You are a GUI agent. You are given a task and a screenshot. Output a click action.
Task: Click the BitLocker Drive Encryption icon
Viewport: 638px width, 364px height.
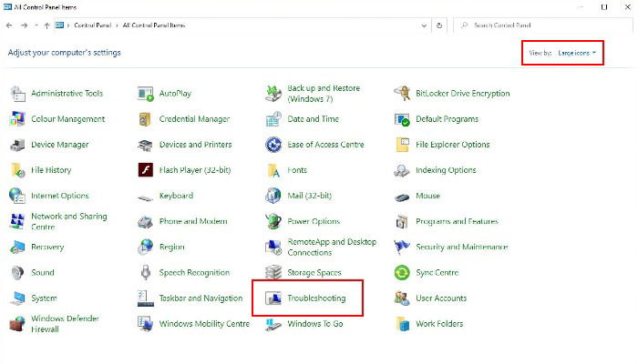(402, 94)
